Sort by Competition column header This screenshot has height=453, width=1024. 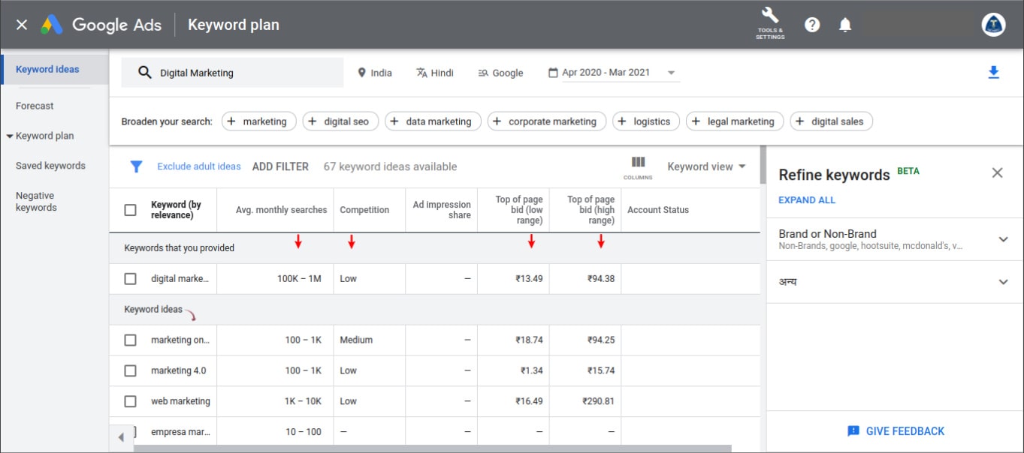pos(364,210)
